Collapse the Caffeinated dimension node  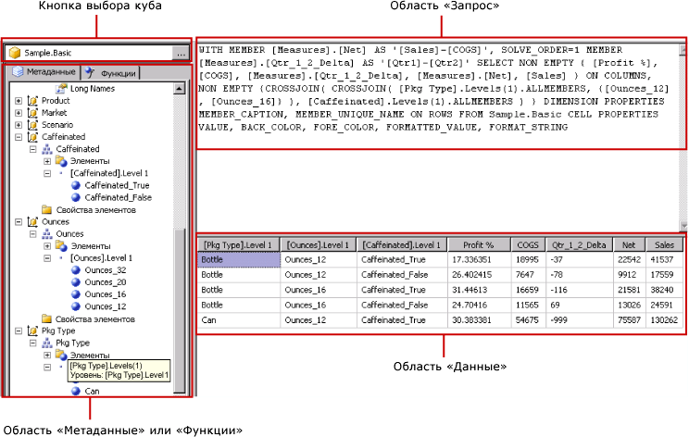19,136
